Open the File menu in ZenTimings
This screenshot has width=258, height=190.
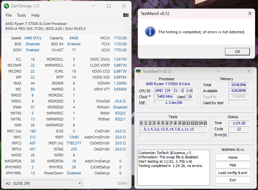[x=9, y=15]
